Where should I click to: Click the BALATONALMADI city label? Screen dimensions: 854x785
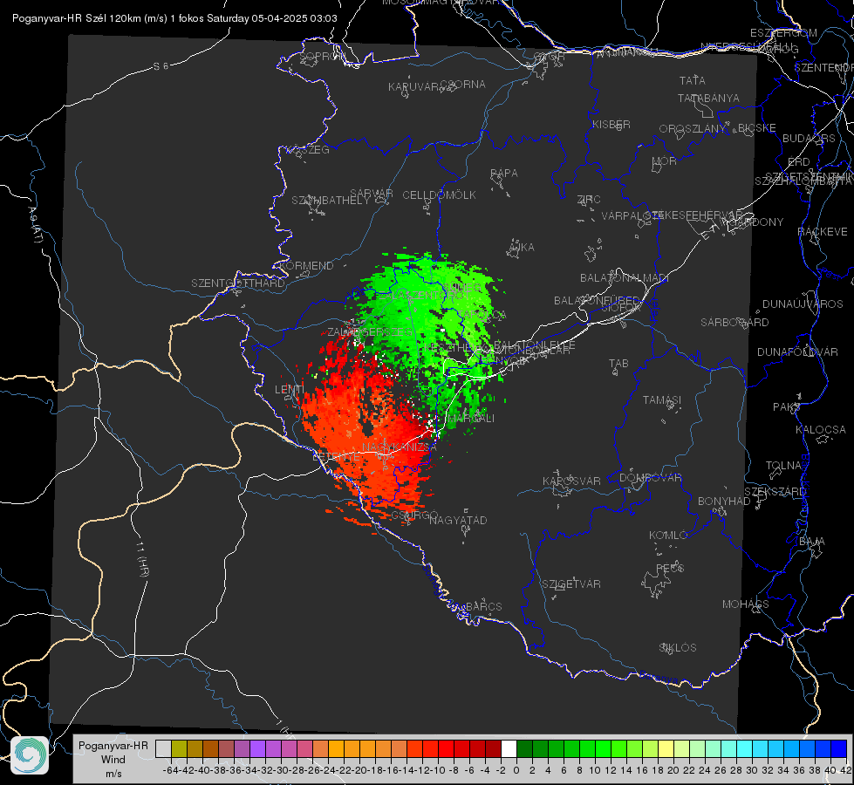(x=625, y=278)
